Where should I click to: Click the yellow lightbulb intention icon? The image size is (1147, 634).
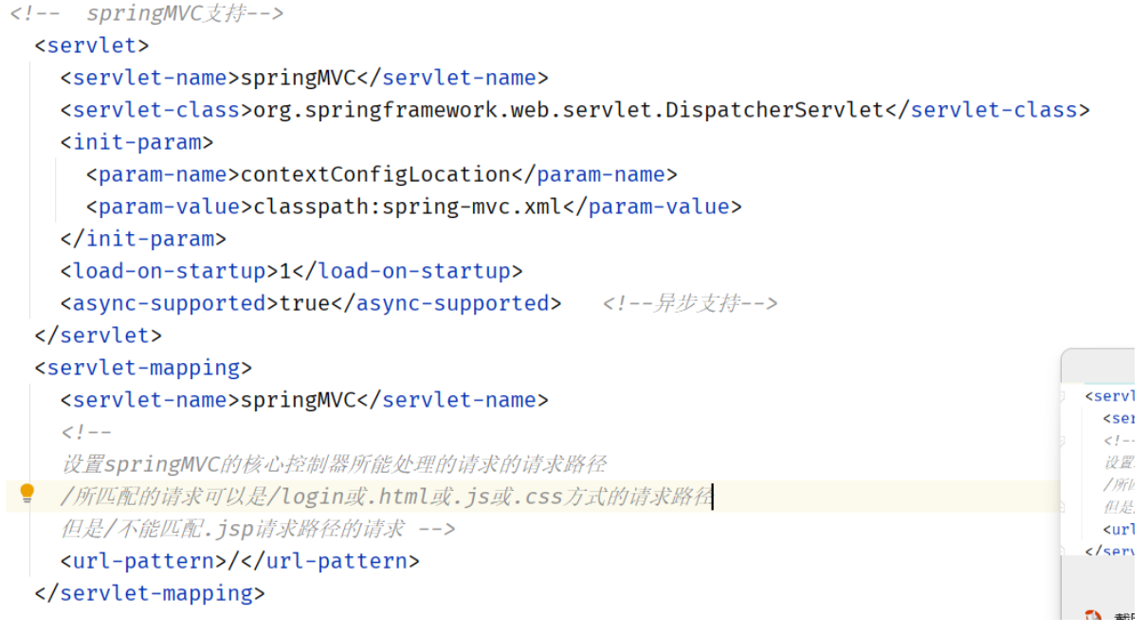[27, 493]
